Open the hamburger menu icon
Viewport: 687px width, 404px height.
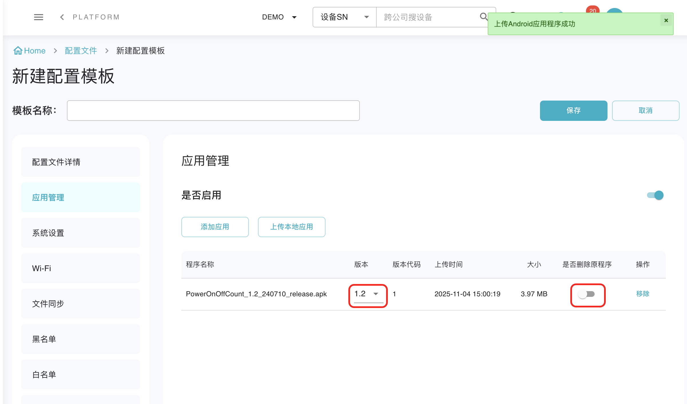(39, 17)
